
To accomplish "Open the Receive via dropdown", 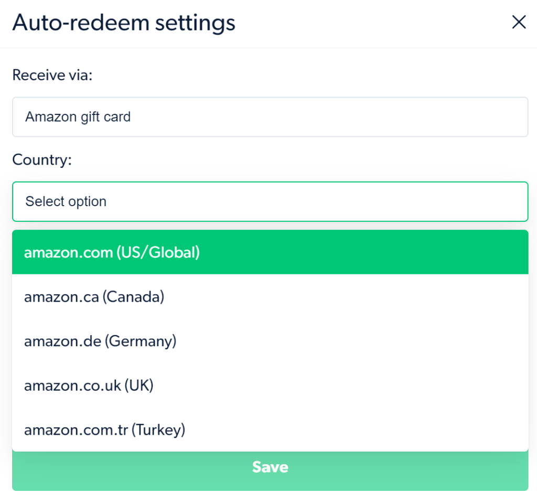I will click(x=270, y=117).
